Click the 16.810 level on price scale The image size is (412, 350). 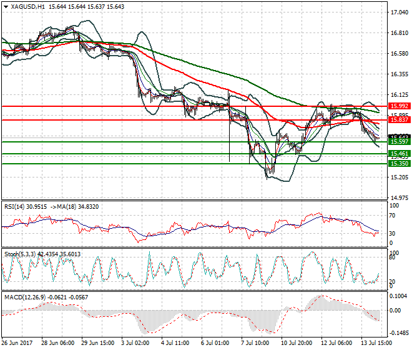(398, 33)
